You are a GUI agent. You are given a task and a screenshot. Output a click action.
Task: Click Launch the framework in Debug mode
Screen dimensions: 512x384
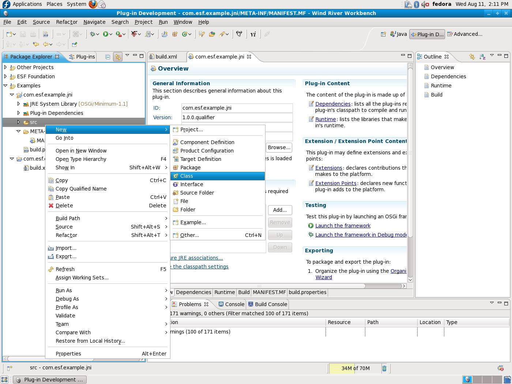[x=361, y=235]
